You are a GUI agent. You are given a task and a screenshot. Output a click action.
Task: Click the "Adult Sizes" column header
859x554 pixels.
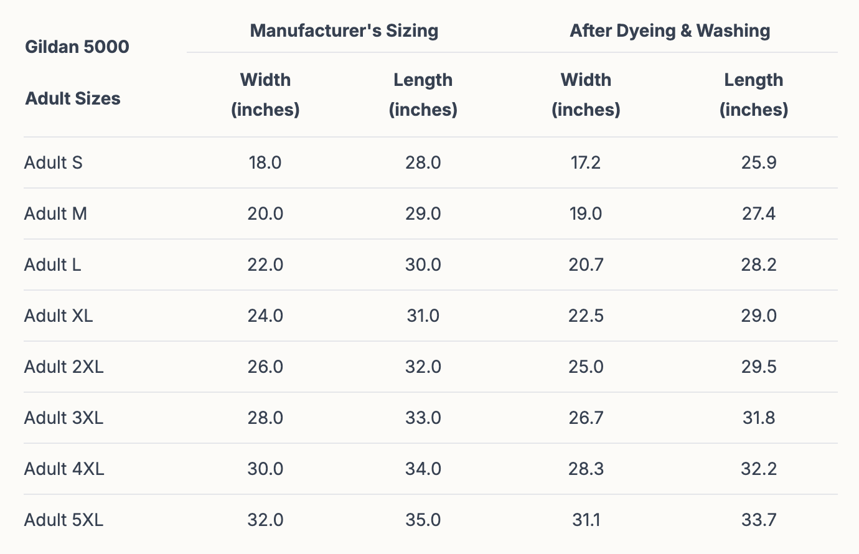tap(73, 98)
